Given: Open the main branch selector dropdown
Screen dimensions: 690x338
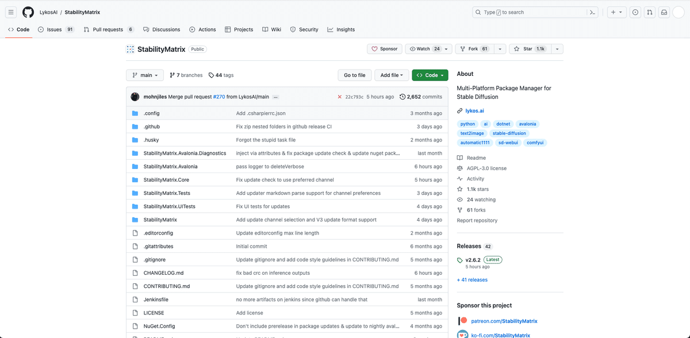Looking at the screenshot, I should (x=145, y=75).
